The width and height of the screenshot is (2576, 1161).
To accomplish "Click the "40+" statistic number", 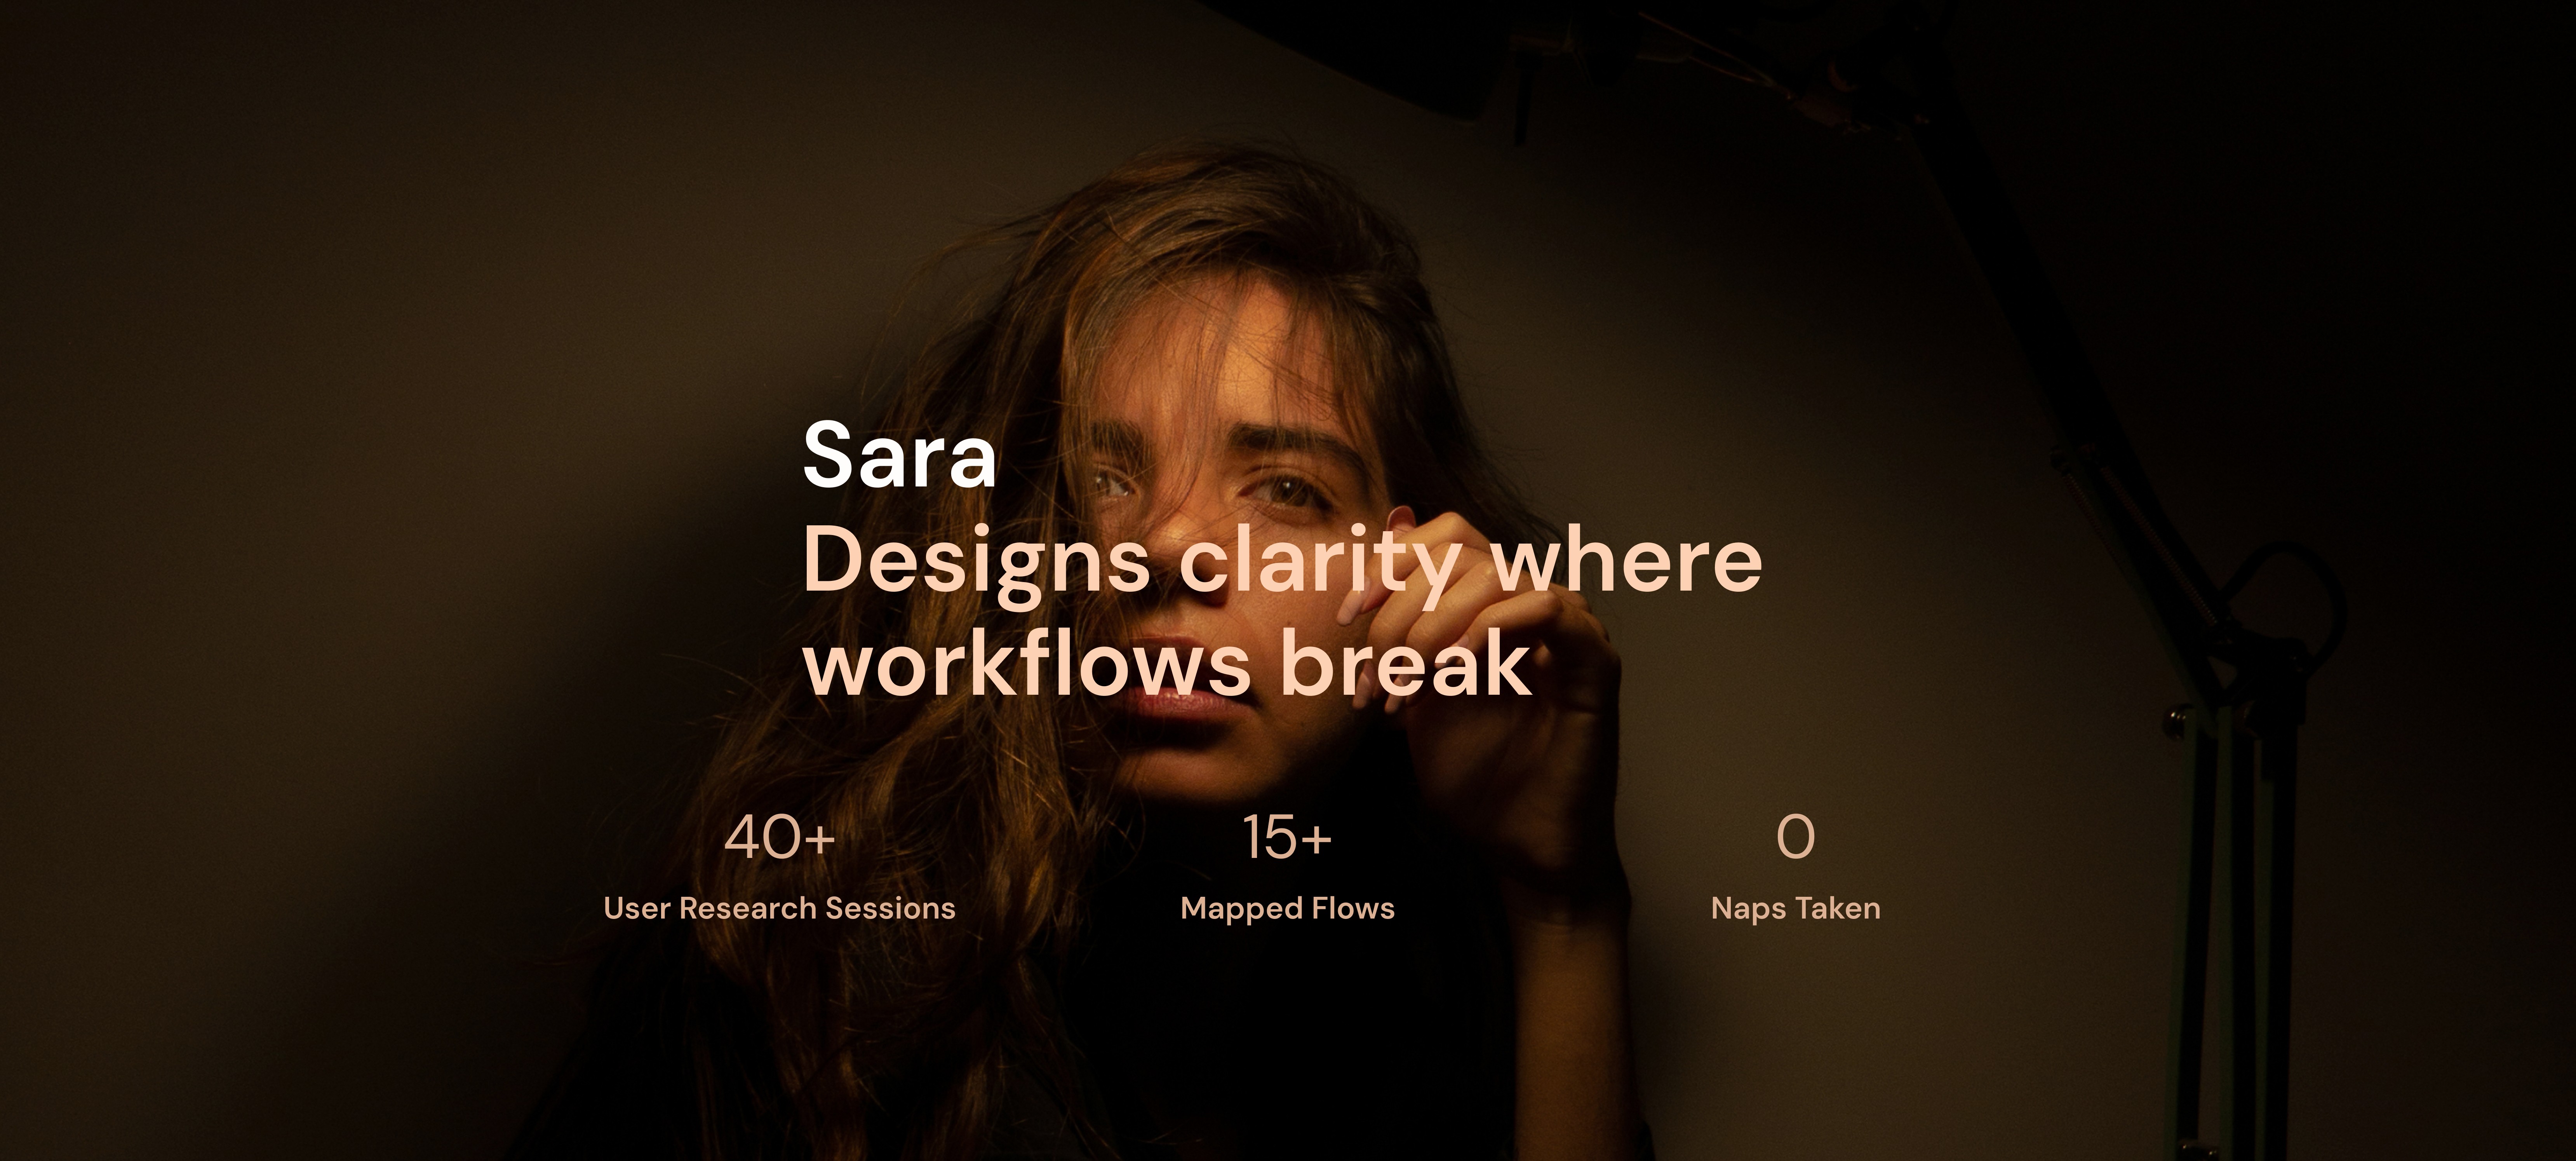I will (x=779, y=837).
